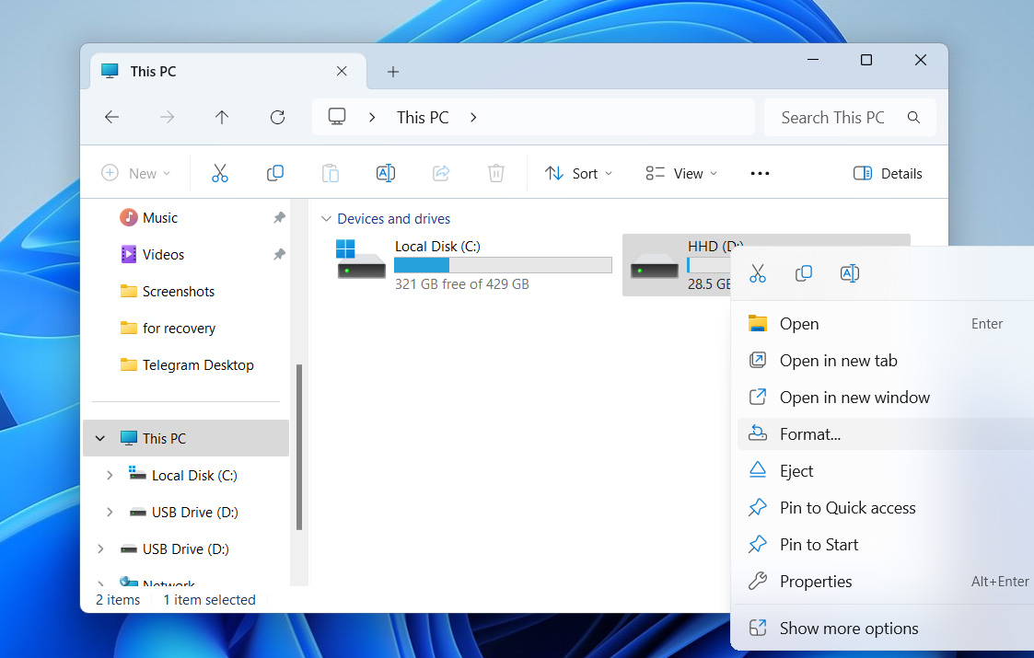Click the search magnifier icon
The height and width of the screenshot is (658, 1034).
point(913,118)
